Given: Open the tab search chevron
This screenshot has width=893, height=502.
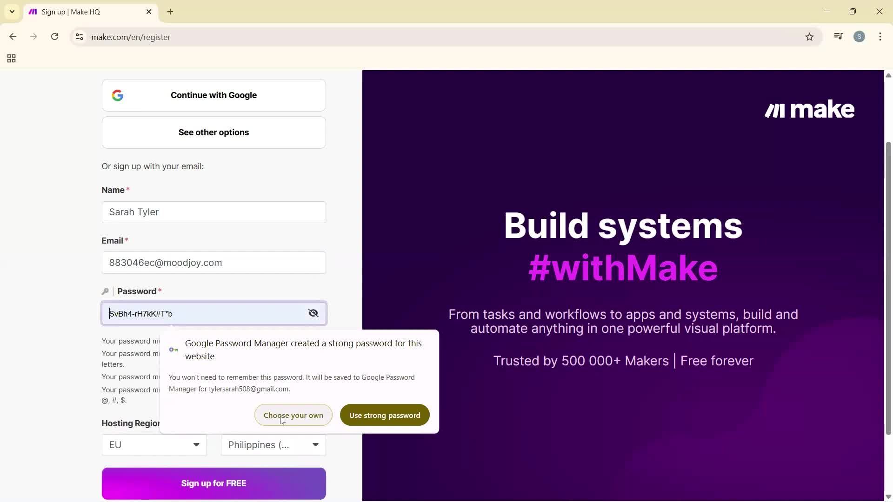Looking at the screenshot, I should (12, 12).
